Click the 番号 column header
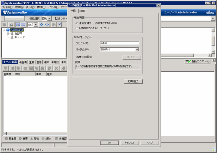This screenshot has height=153, width=217. coord(41,74)
